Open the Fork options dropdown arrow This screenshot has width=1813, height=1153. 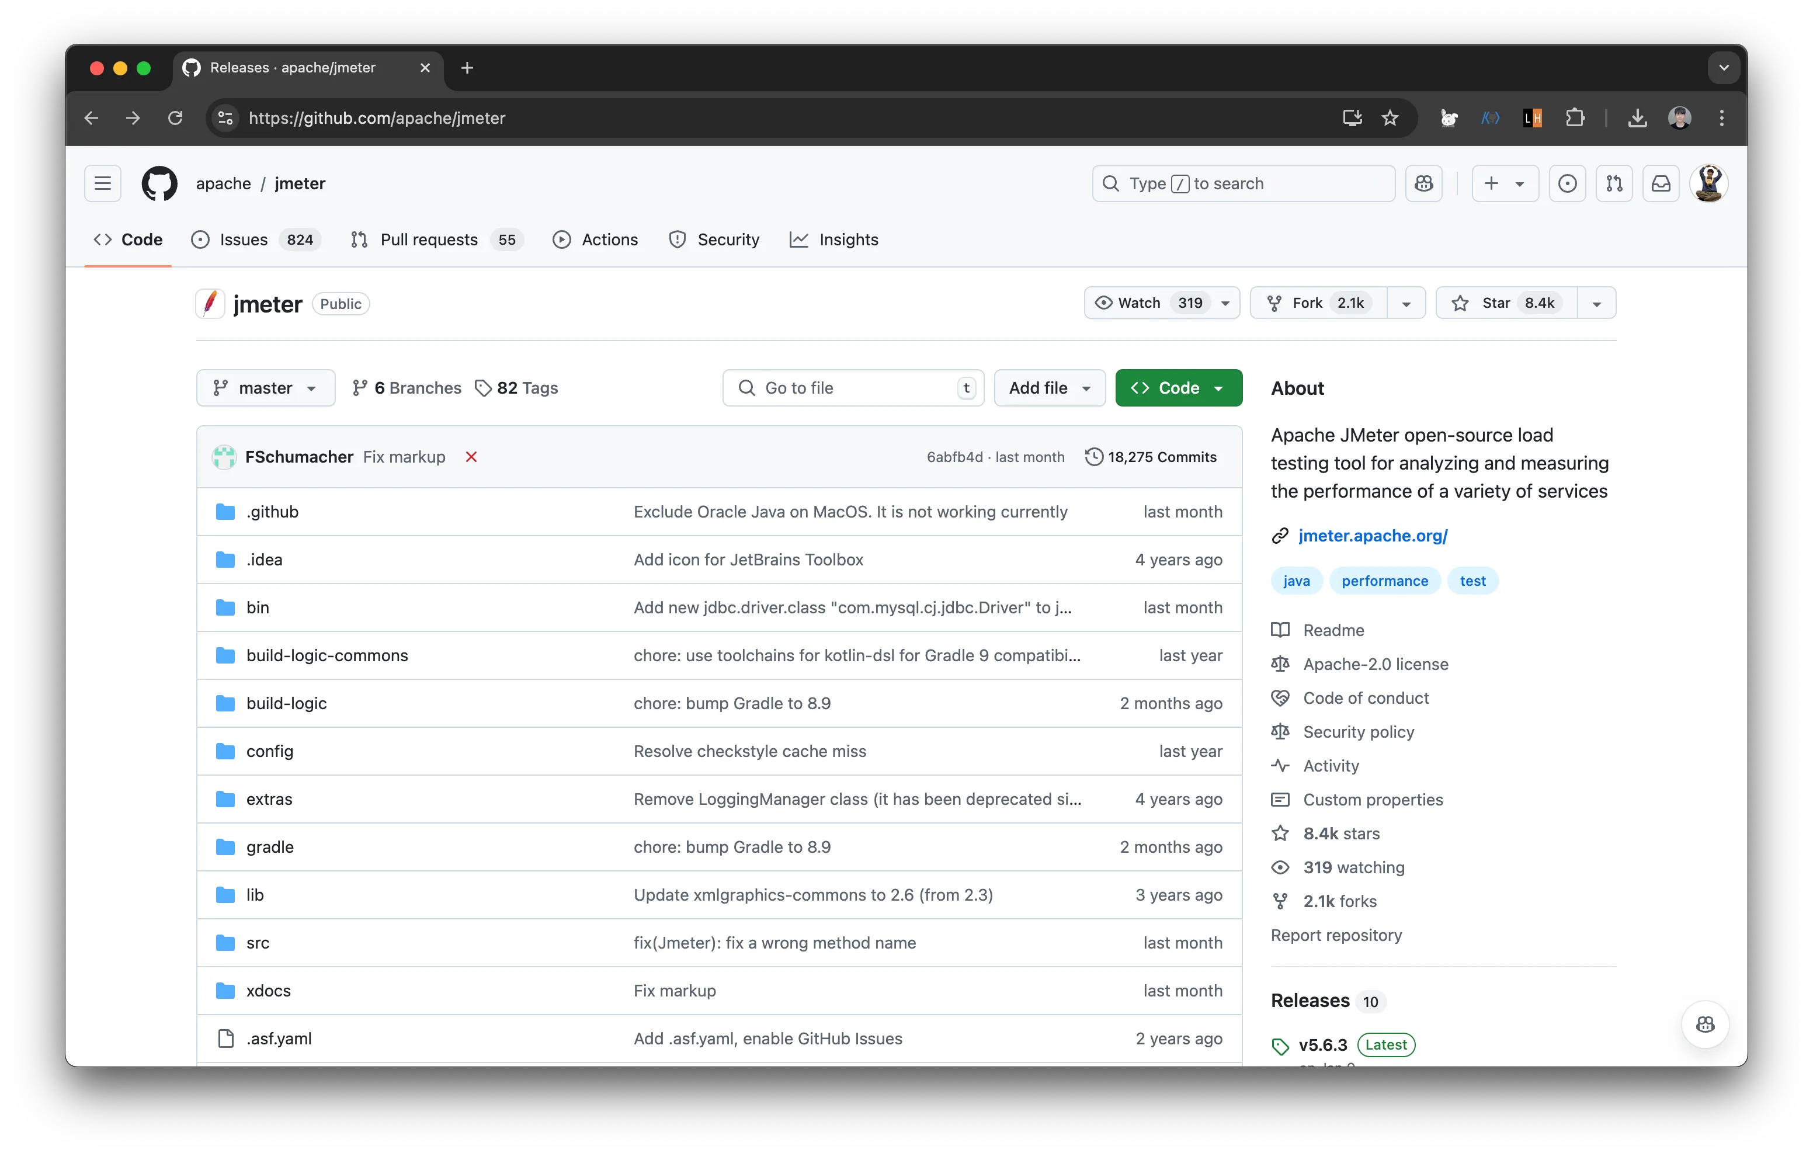coord(1406,304)
